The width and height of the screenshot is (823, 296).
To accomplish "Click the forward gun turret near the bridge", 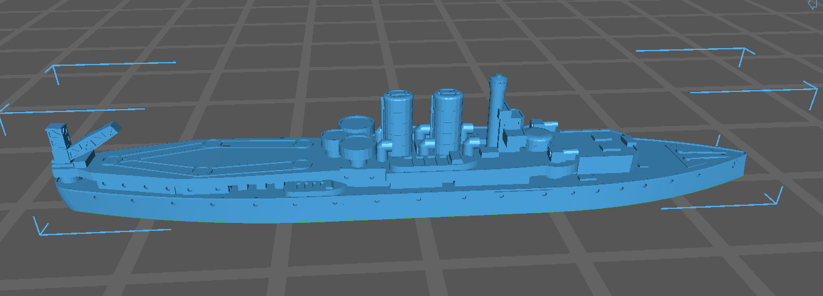I will click(538, 138).
